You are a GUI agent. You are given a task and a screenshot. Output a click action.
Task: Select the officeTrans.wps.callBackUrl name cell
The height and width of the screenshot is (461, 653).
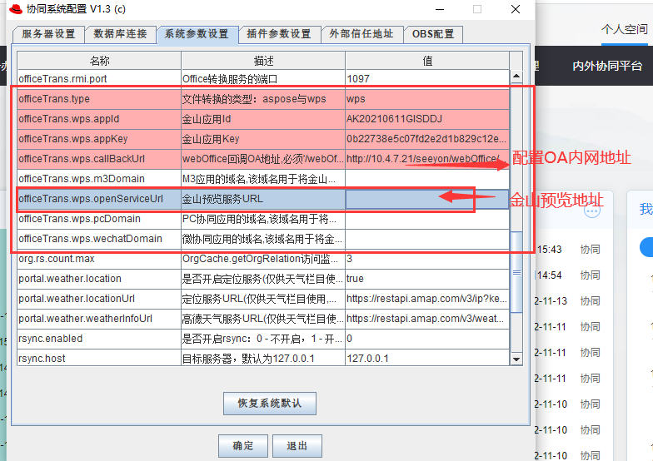coord(99,159)
